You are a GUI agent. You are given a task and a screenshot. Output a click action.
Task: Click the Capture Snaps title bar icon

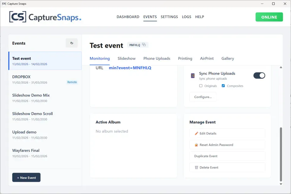point(4,4)
